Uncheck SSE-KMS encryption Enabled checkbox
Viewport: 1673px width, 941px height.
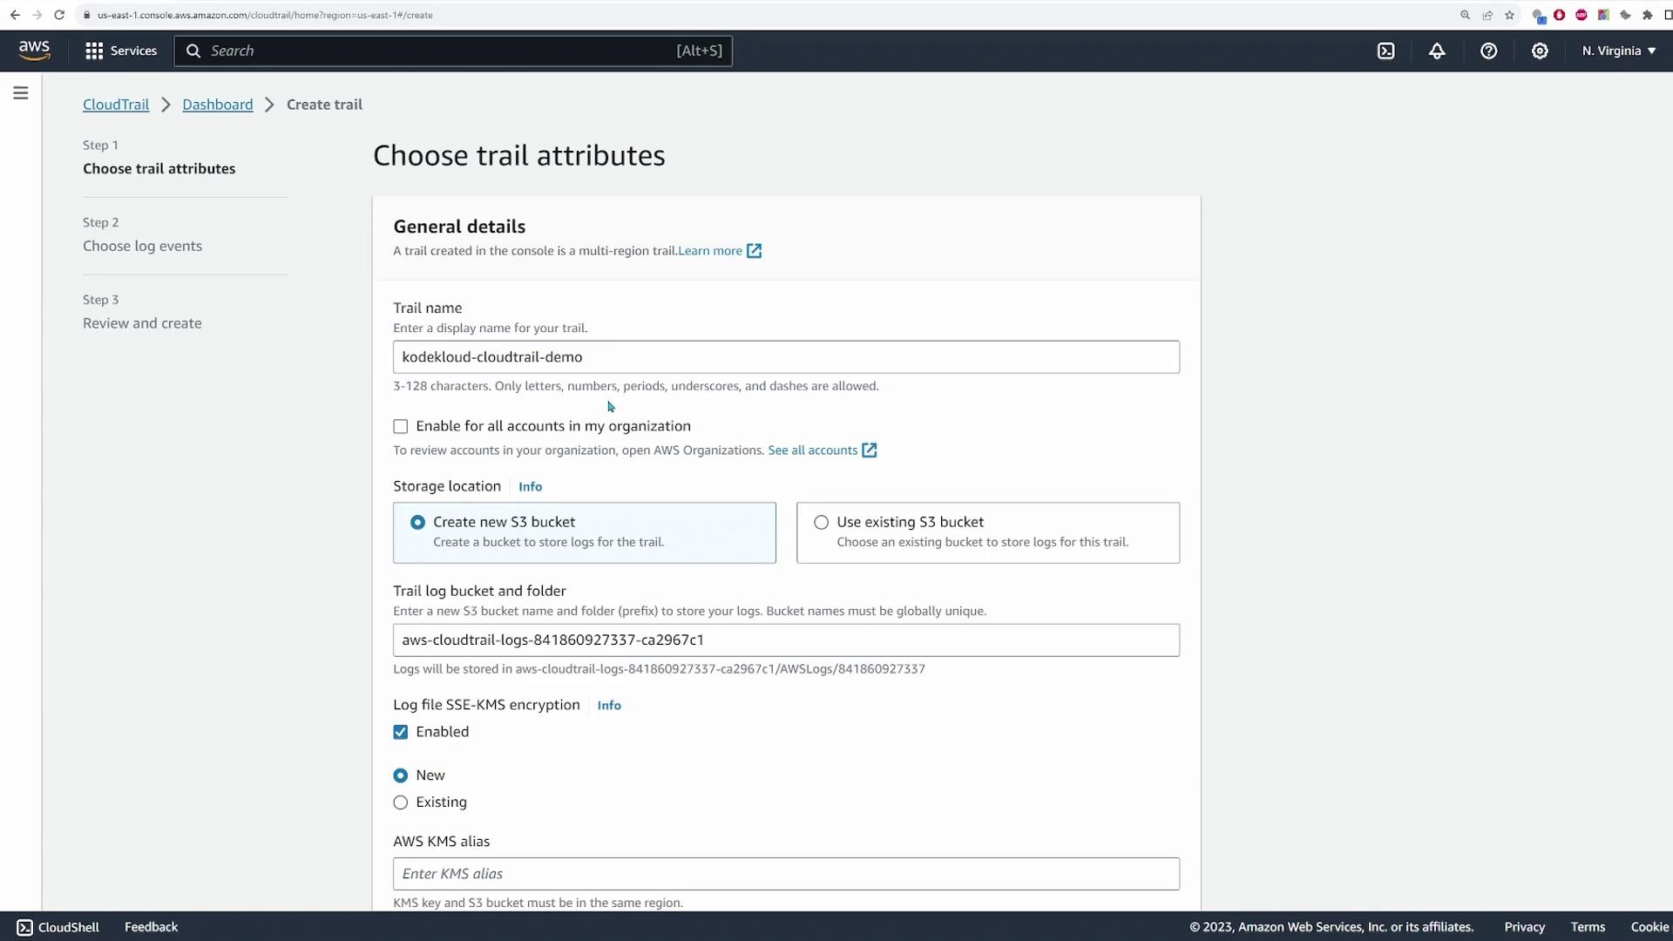pyautogui.click(x=401, y=732)
